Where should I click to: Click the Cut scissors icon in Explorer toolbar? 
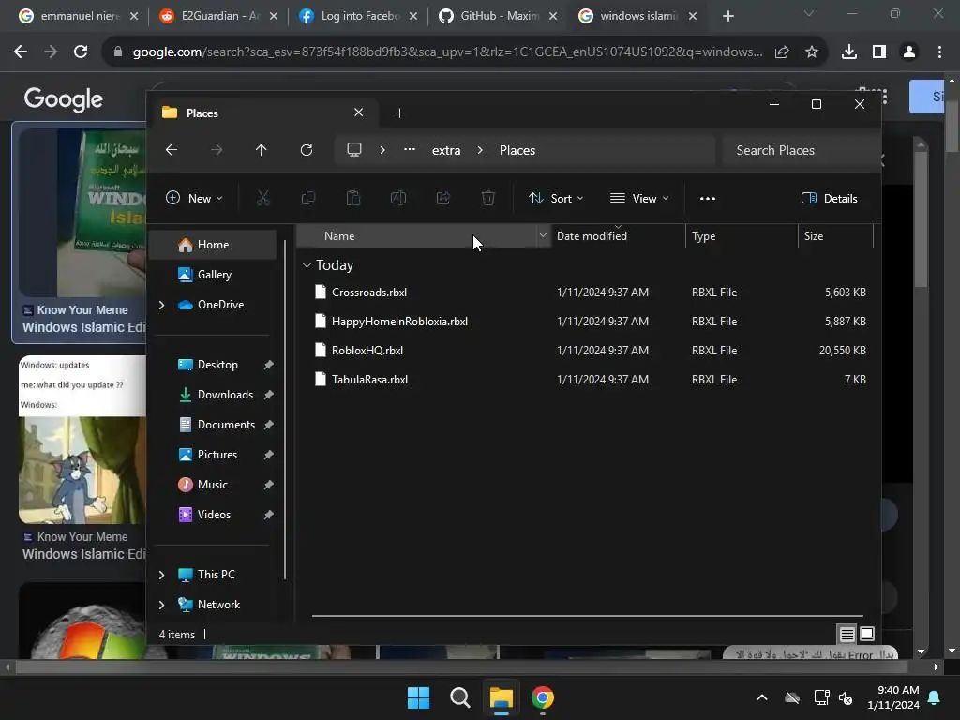point(262,199)
